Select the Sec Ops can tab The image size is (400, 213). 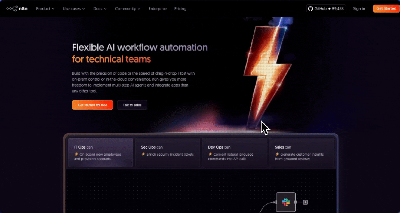click(x=167, y=152)
